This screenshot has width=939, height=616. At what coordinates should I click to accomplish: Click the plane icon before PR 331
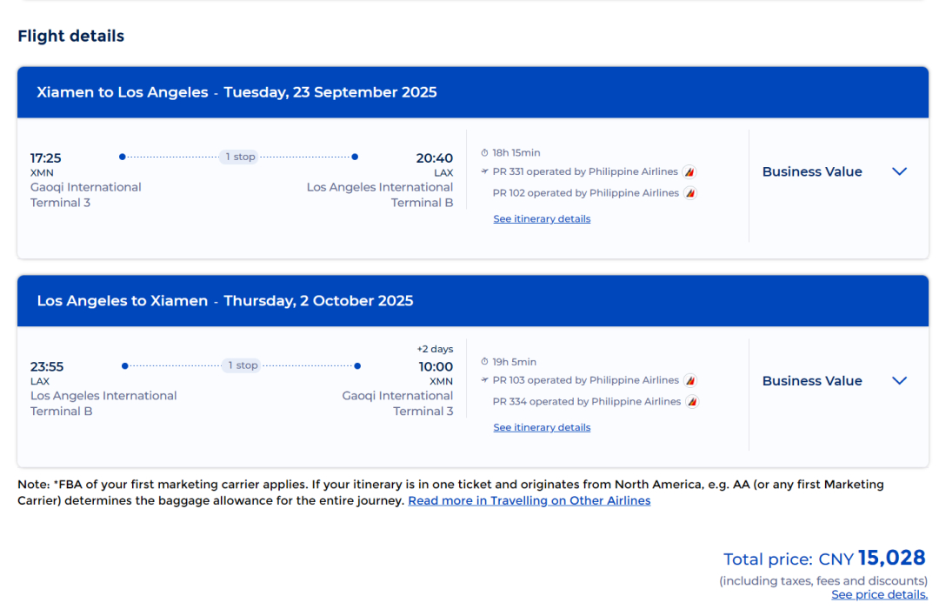point(485,172)
